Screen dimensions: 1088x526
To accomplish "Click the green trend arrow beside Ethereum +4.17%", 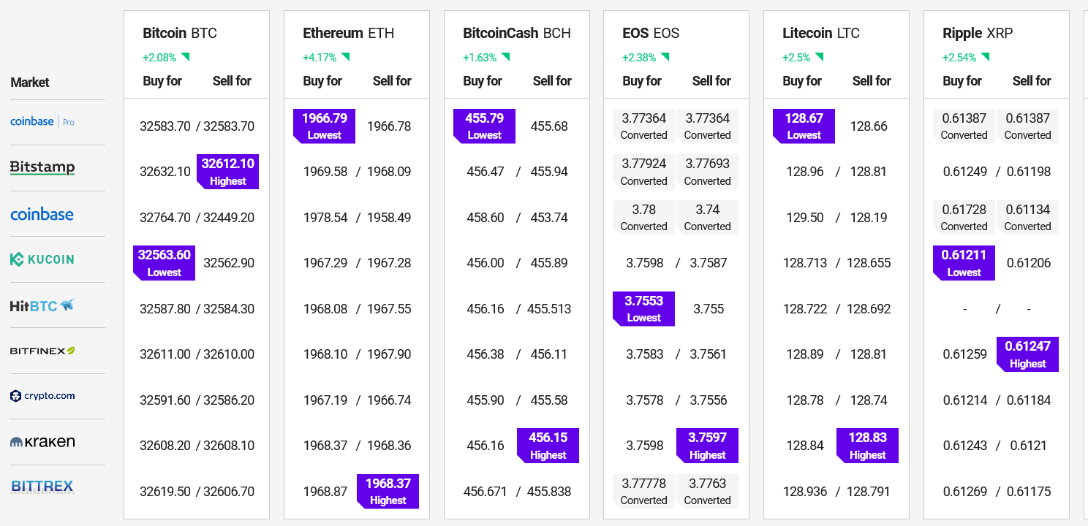I will tap(345, 57).
